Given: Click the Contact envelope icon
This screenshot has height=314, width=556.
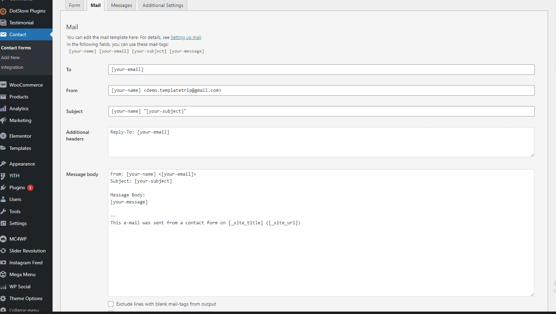Looking at the screenshot, I should [x=3, y=34].
